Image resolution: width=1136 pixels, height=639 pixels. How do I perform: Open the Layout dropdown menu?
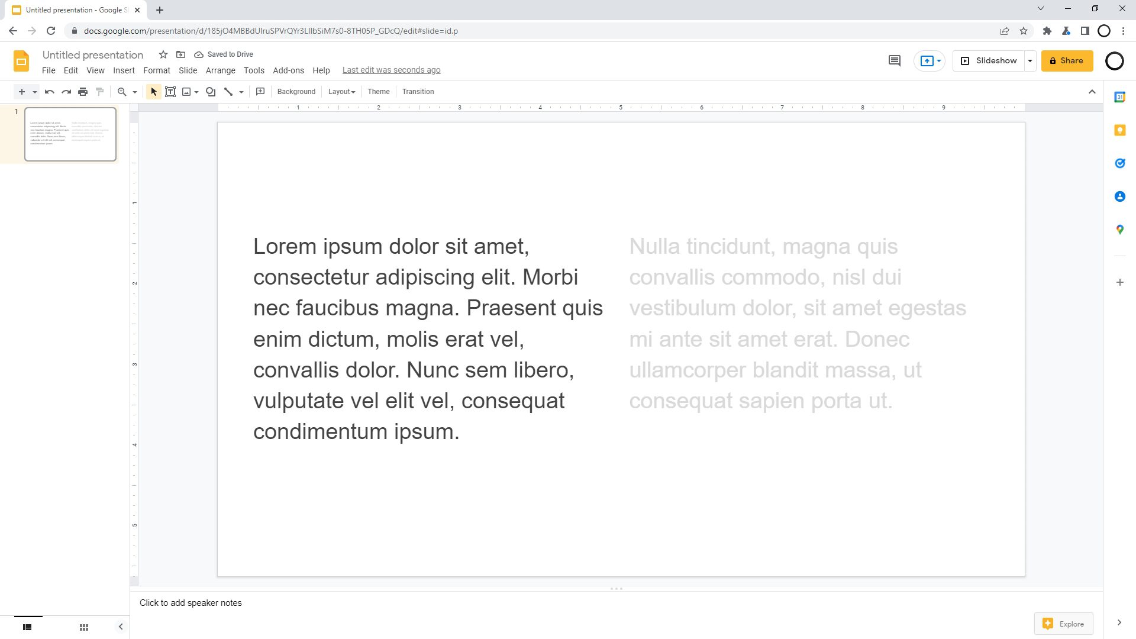[342, 91]
